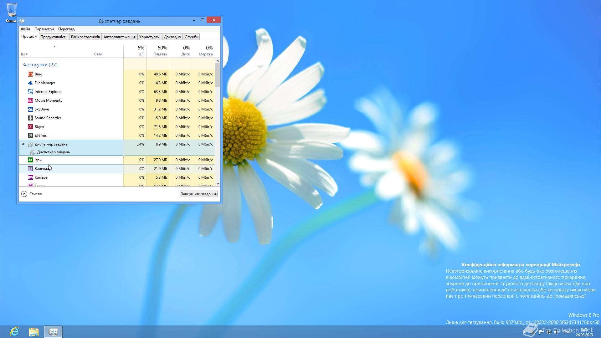Click the Відео app icon
Viewport: 601px width, 338px height.
[30, 127]
